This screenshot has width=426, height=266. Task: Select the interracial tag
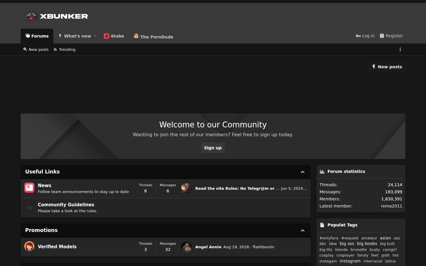(373, 261)
